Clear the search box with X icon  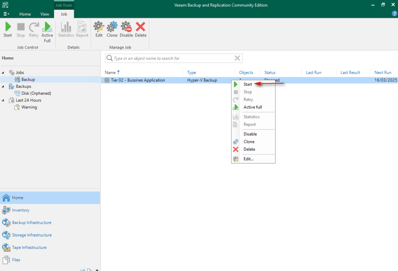[x=237, y=58]
